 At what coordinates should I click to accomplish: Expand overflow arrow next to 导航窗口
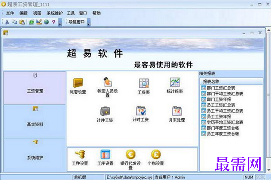tap(88, 22)
